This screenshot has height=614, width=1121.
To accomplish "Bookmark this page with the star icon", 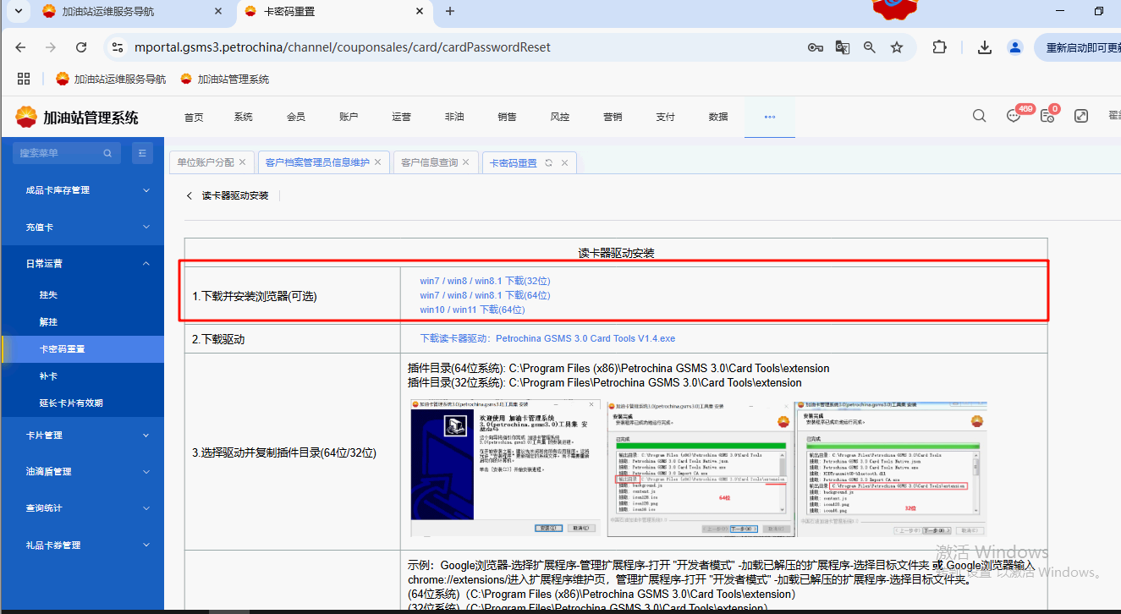I will [897, 47].
